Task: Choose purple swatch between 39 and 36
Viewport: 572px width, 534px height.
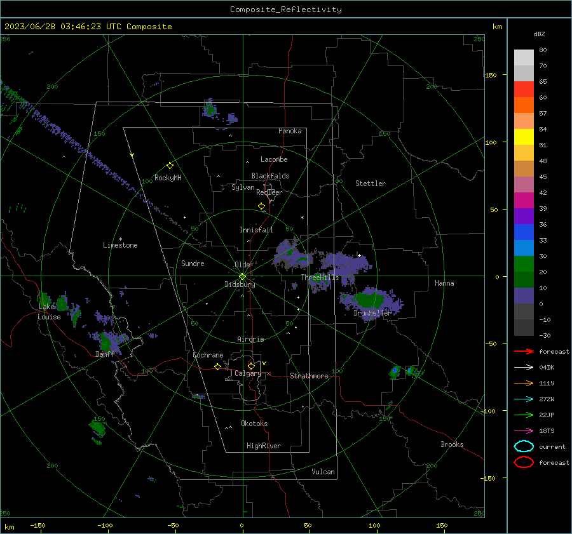Action: click(524, 216)
